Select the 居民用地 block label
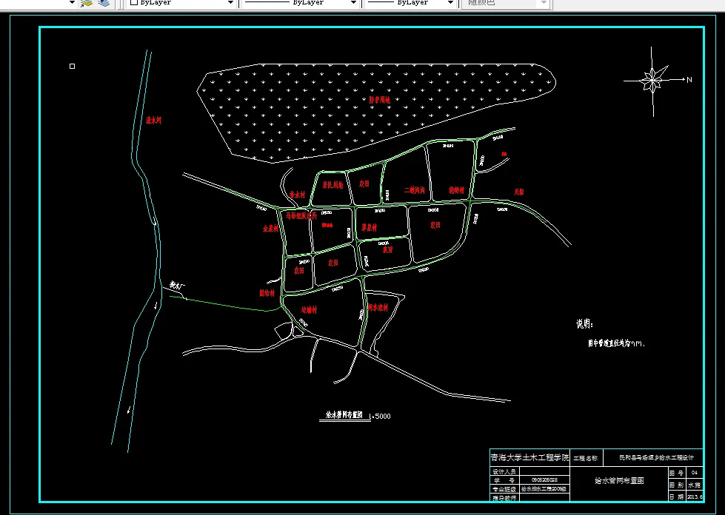The height and width of the screenshot is (515, 725). tap(333, 185)
